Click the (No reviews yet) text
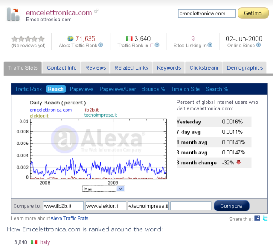Image resolution: width=273 pixels, height=246 pixels. tap(28, 46)
